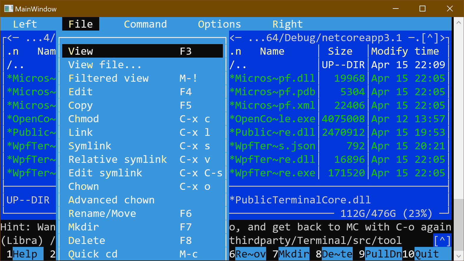
Task: Select file *OpenCo~le.exe
Action: point(272,119)
